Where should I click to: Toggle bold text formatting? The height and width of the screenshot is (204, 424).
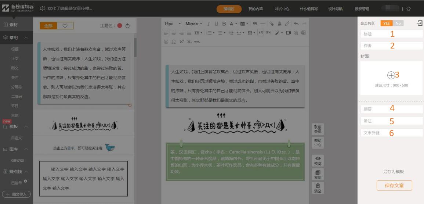(224, 24)
